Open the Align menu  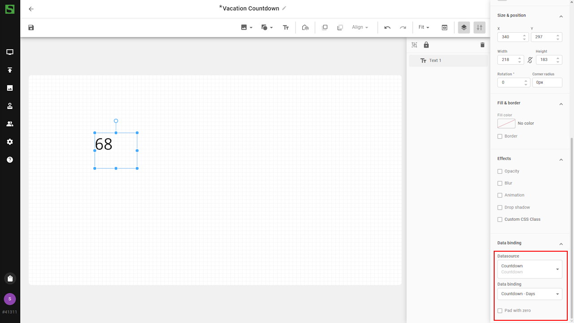pos(360,27)
